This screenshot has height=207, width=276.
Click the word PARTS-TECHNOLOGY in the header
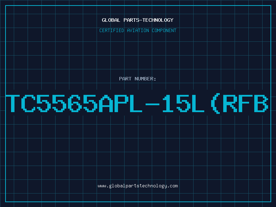pyautogui.click(x=149, y=20)
